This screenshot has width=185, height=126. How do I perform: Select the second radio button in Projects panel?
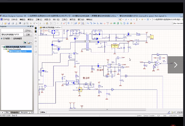pyautogui.click(x=12, y=38)
